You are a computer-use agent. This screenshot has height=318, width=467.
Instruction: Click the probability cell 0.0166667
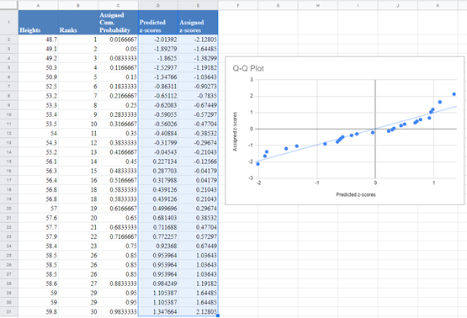pyautogui.click(x=119, y=40)
